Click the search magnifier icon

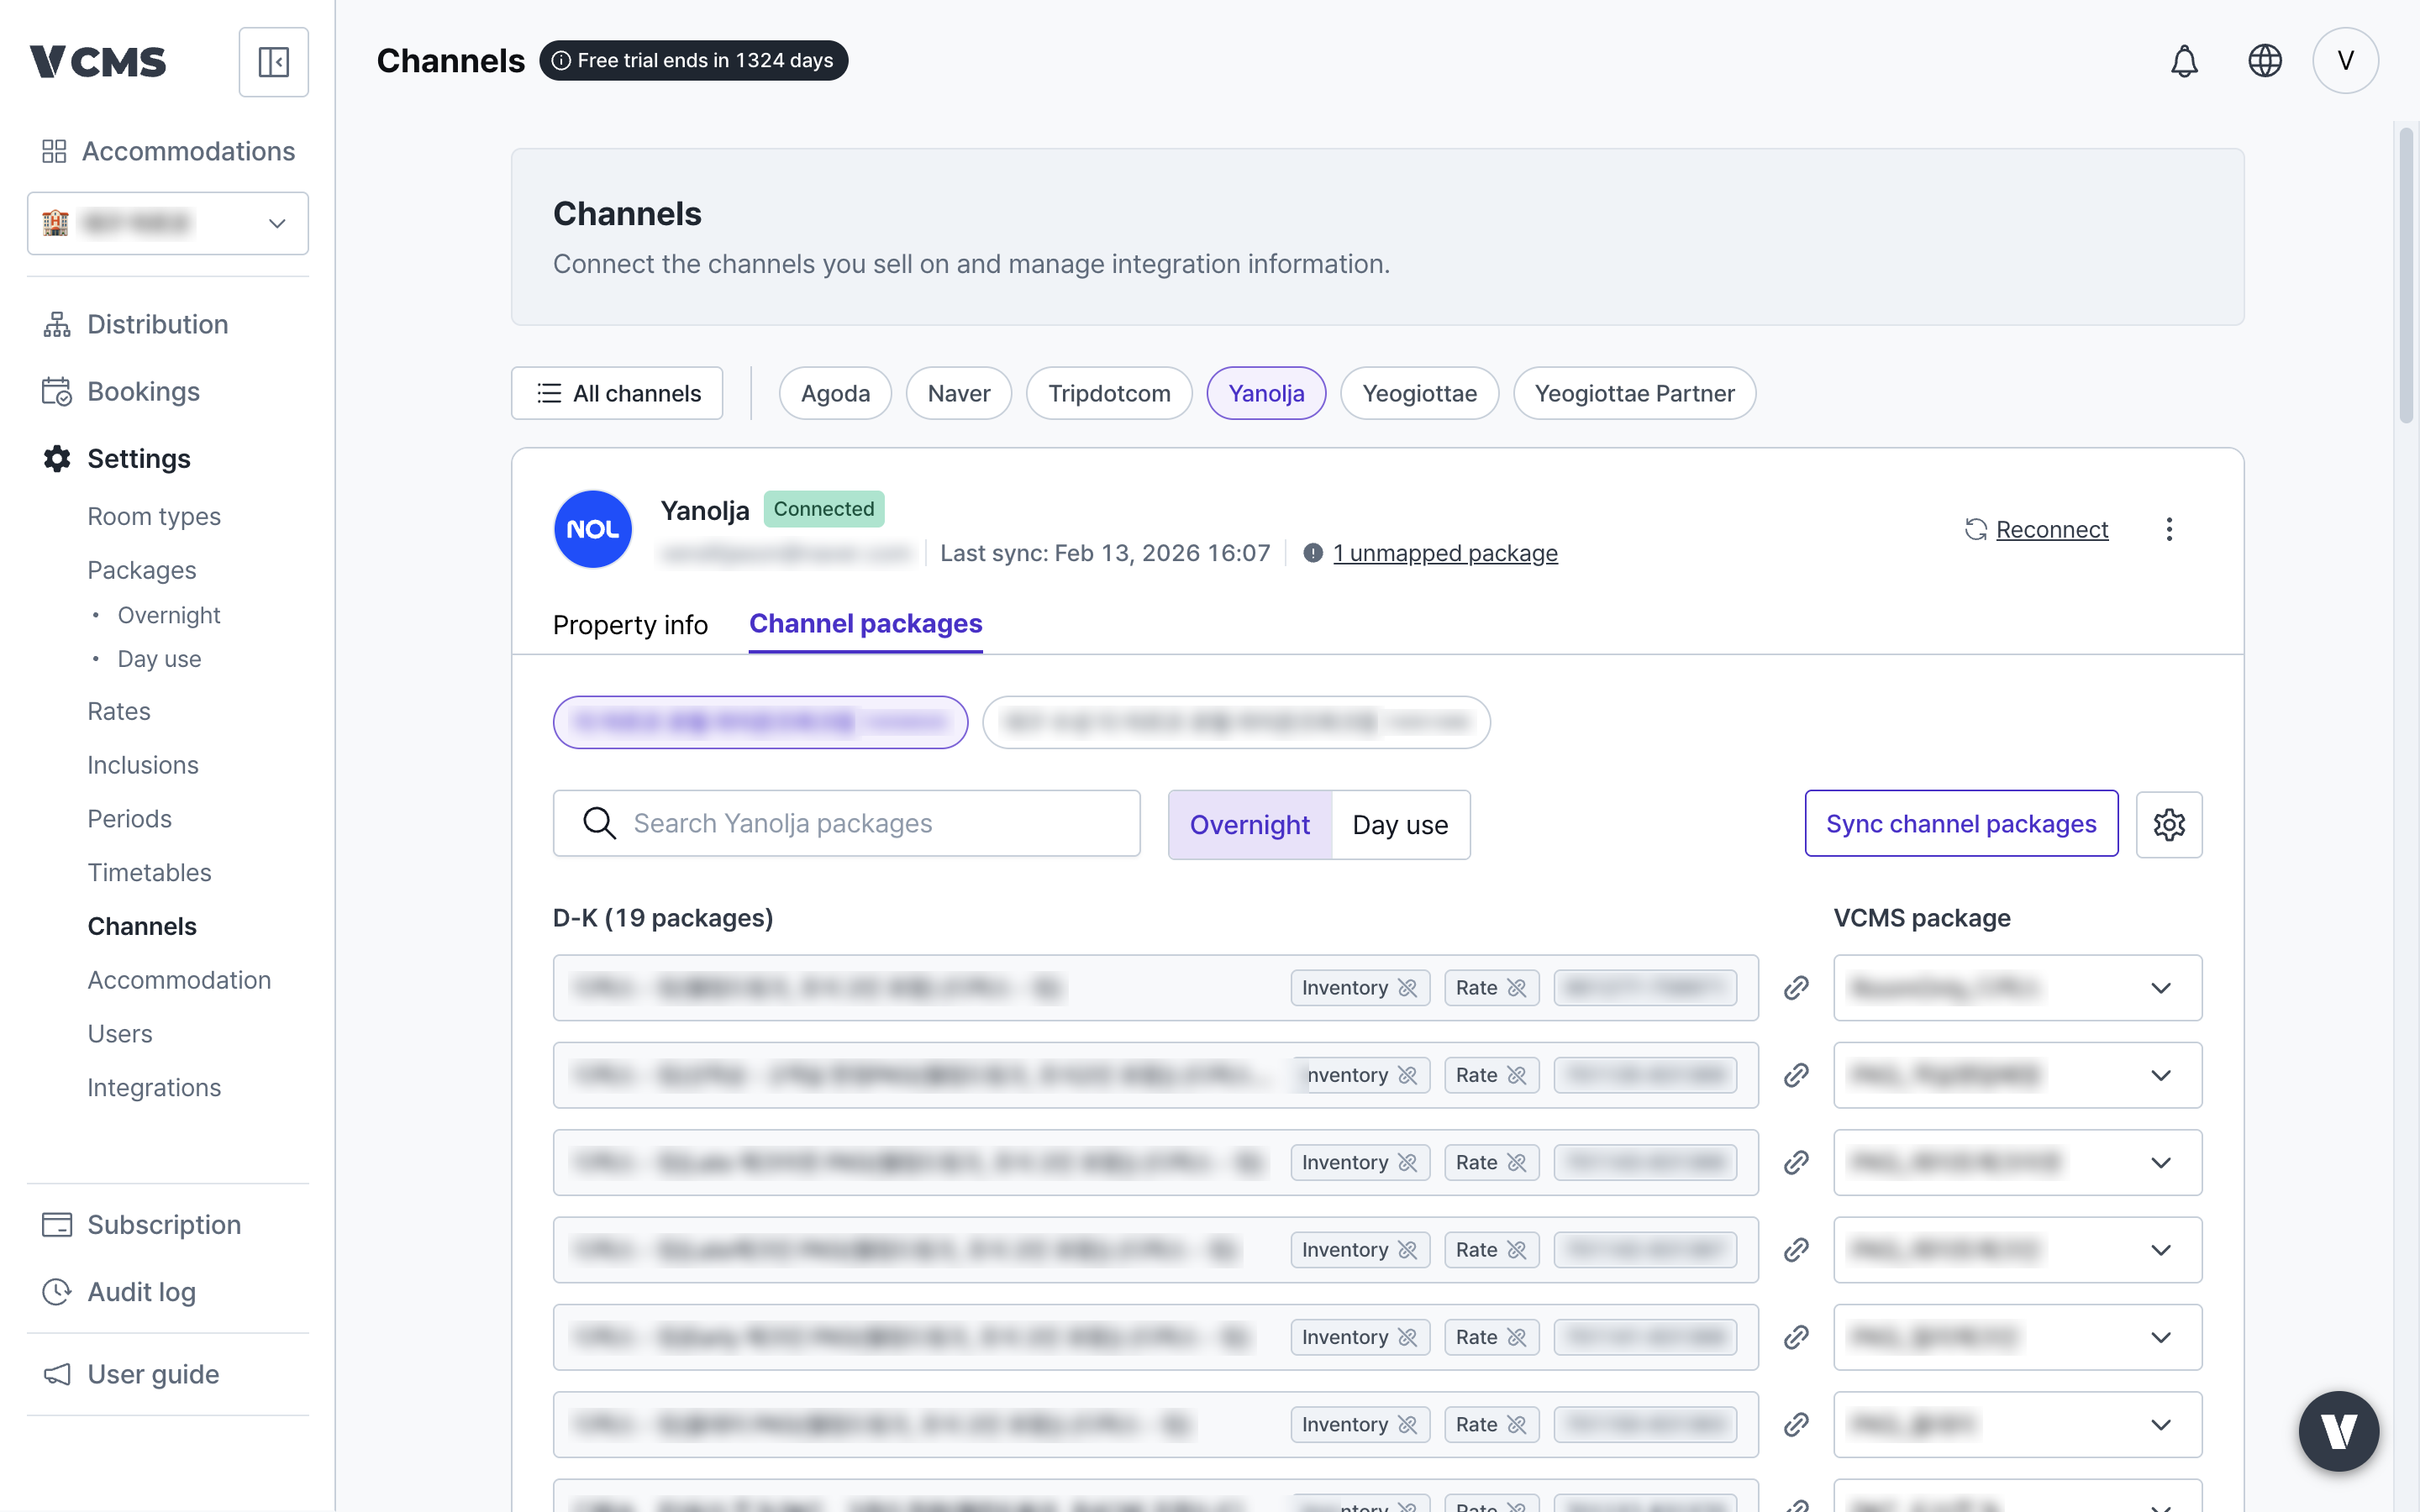point(599,823)
